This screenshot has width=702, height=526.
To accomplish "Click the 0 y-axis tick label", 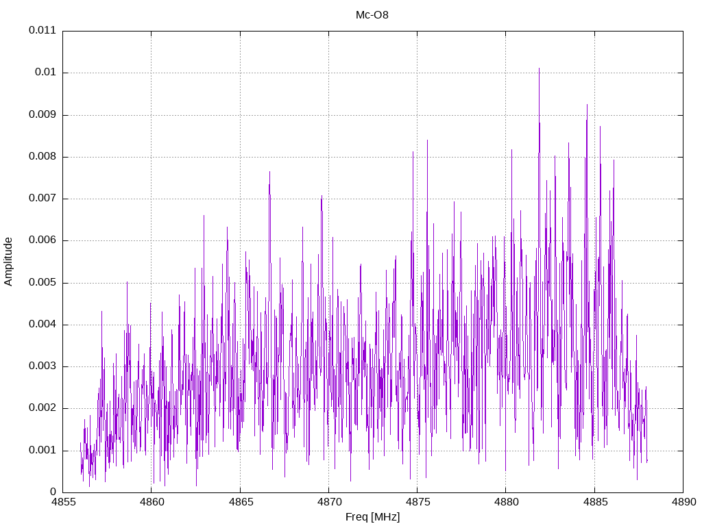I will point(53,492).
